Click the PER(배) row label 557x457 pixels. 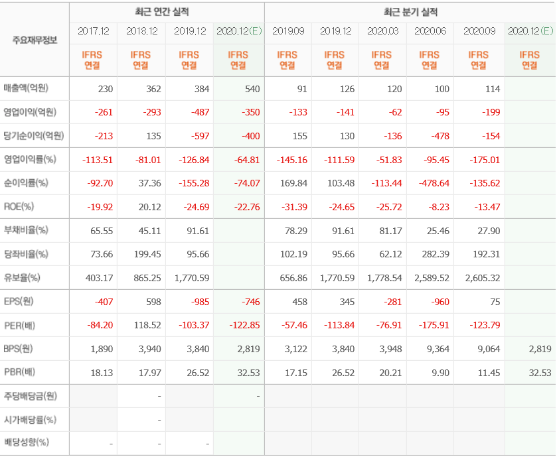pos(19,325)
